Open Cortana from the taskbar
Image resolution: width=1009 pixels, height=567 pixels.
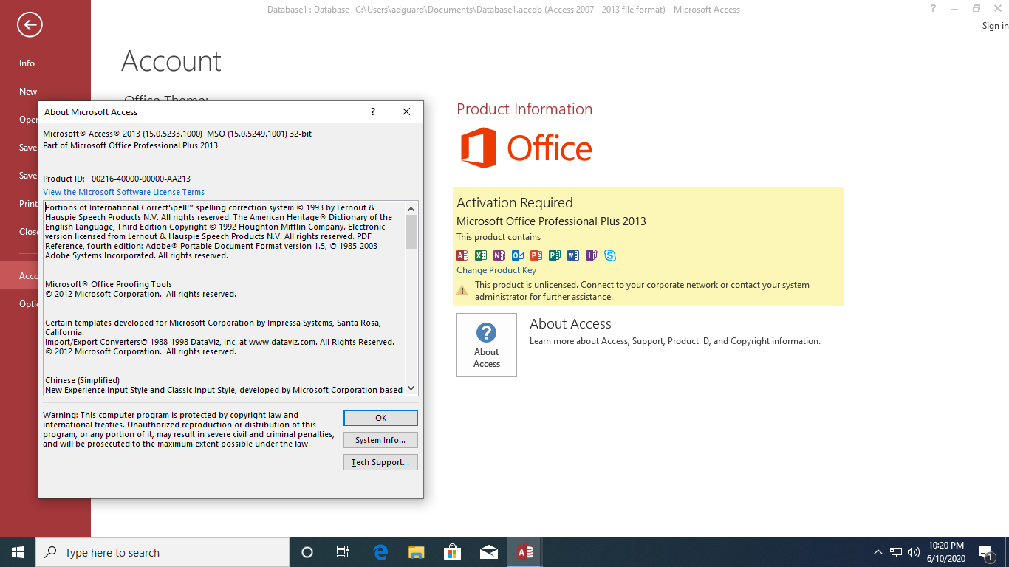click(x=307, y=552)
